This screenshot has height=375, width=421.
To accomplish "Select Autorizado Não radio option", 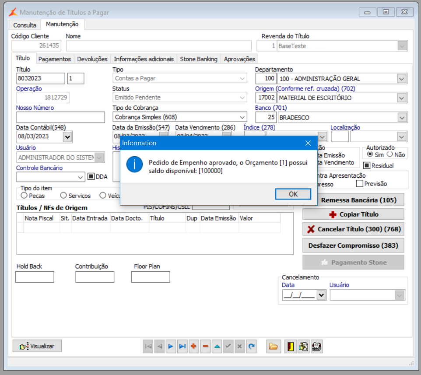I will click(390, 154).
